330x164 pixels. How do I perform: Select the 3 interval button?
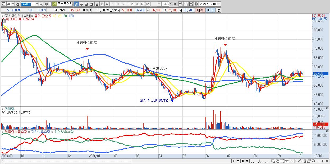pos(117,4)
